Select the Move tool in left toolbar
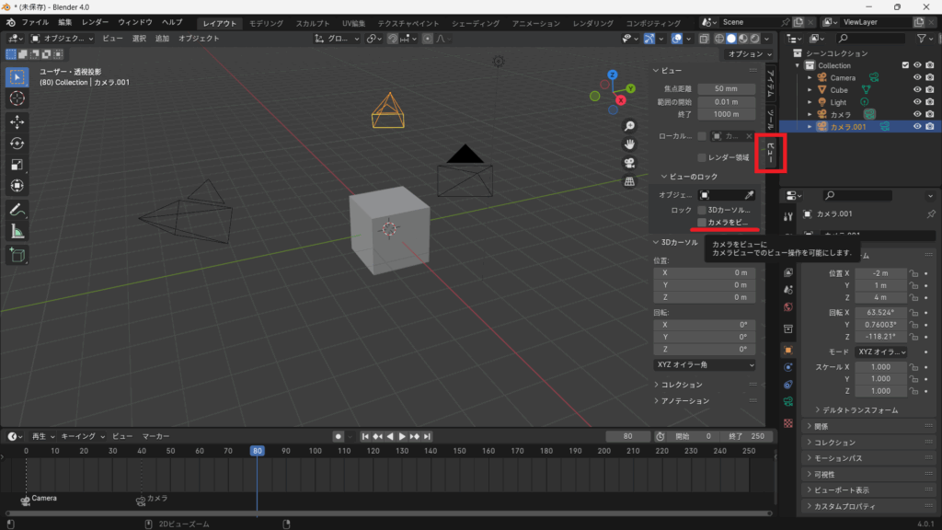This screenshot has width=942, height=530. [17, 121]
